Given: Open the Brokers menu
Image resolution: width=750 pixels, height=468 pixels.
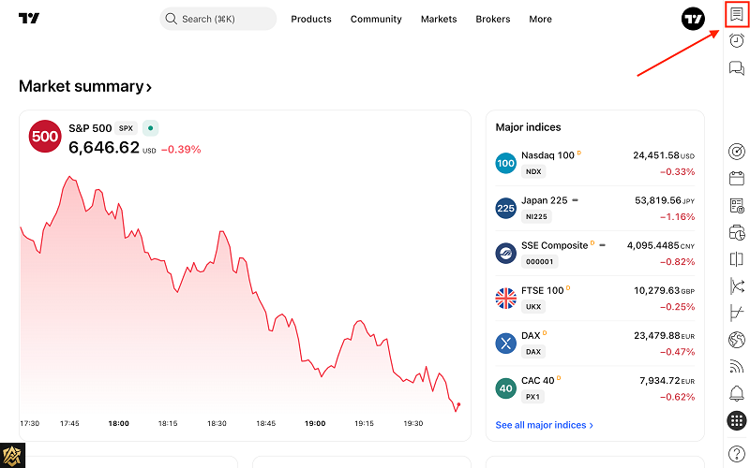Looking at the screenshot, I should [493, 19].
